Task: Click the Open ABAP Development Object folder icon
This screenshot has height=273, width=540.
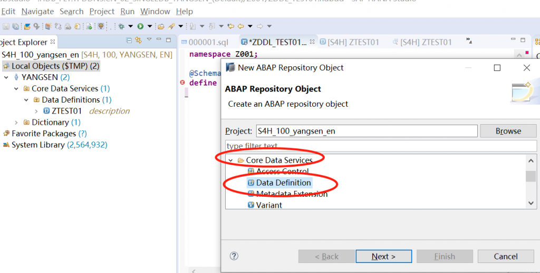Action: point(161,26)
